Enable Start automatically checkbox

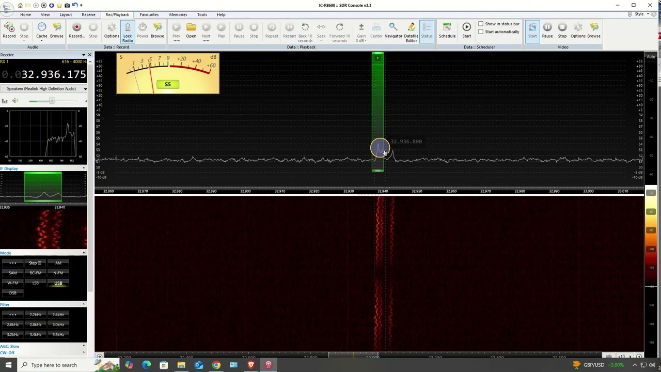[481, 32]
